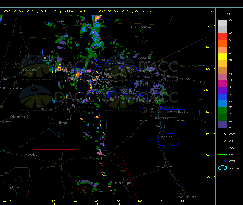243x205 pixels.
Task: Pick the mauve 42-45 dBZ swatch
Action: (222, 77)
